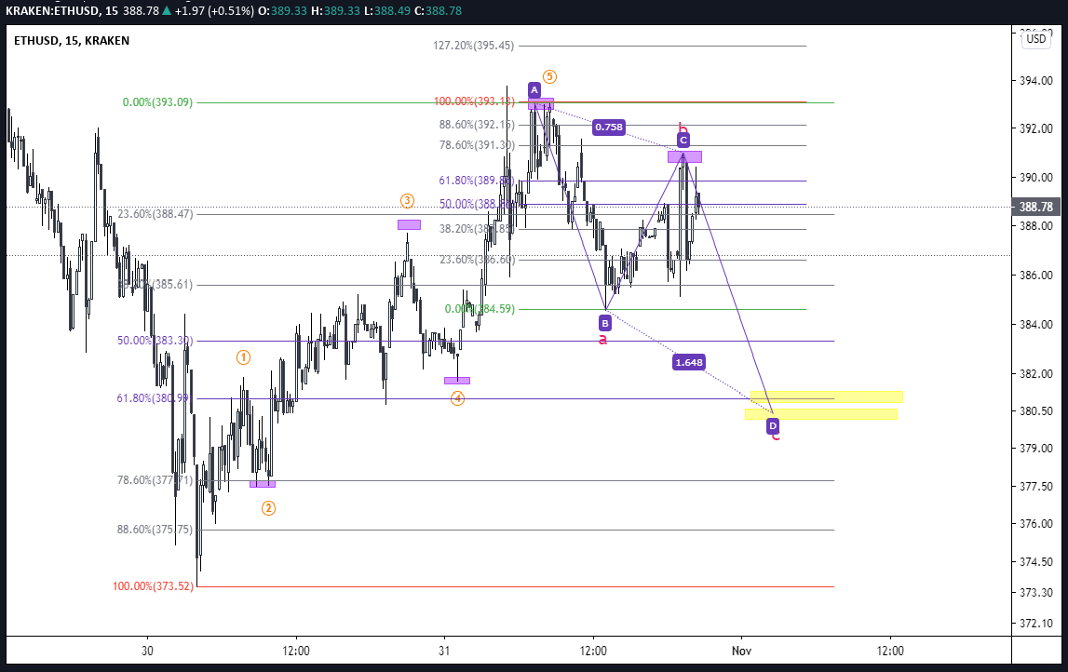Click the 0.758 ratio label
The height and width of the screenshot is (672, 1068).
coord(608,127)
